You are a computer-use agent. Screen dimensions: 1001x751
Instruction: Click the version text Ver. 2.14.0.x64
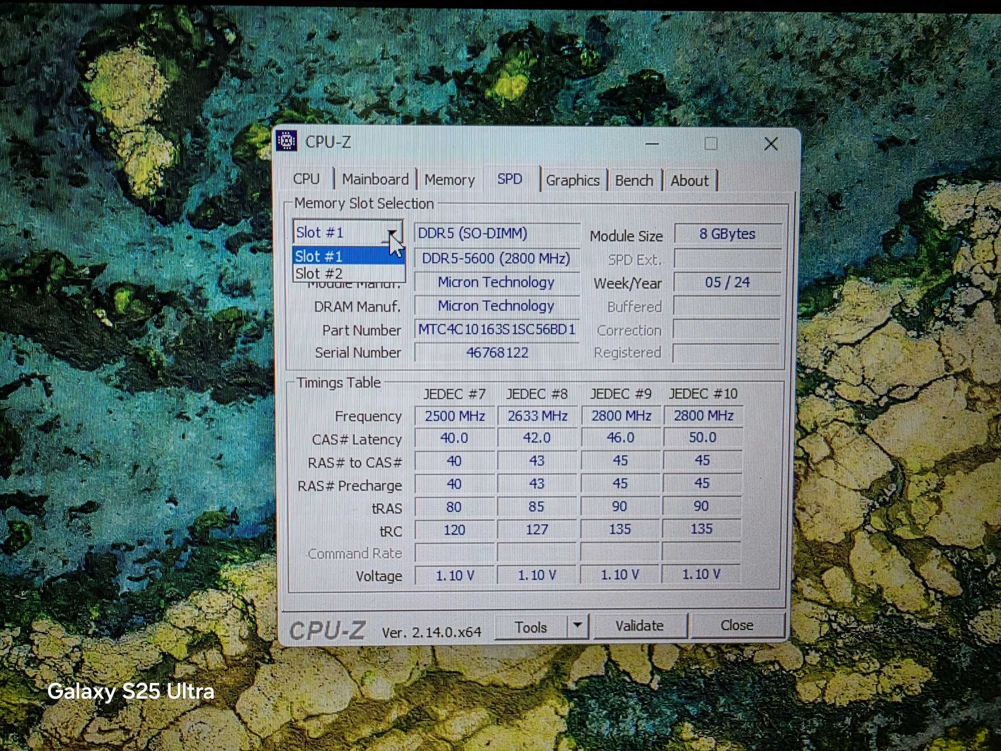click(x=431, y=632)
